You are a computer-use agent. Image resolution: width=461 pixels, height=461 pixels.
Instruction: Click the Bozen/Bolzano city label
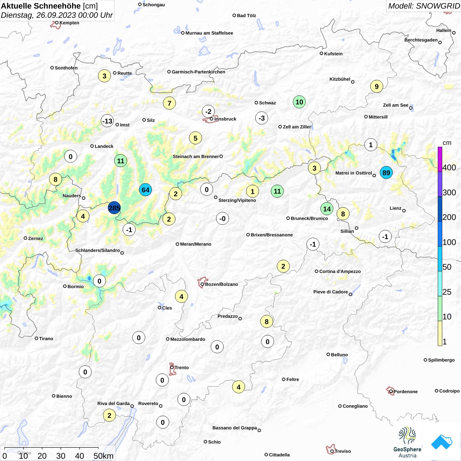[222, 284]
